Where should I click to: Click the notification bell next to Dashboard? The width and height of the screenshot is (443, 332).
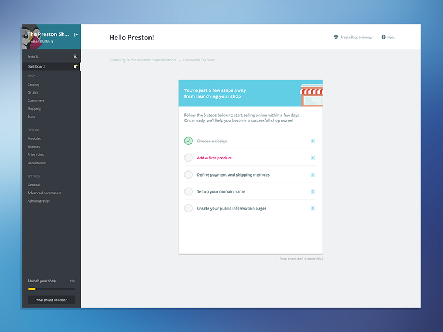pos(75,66)
